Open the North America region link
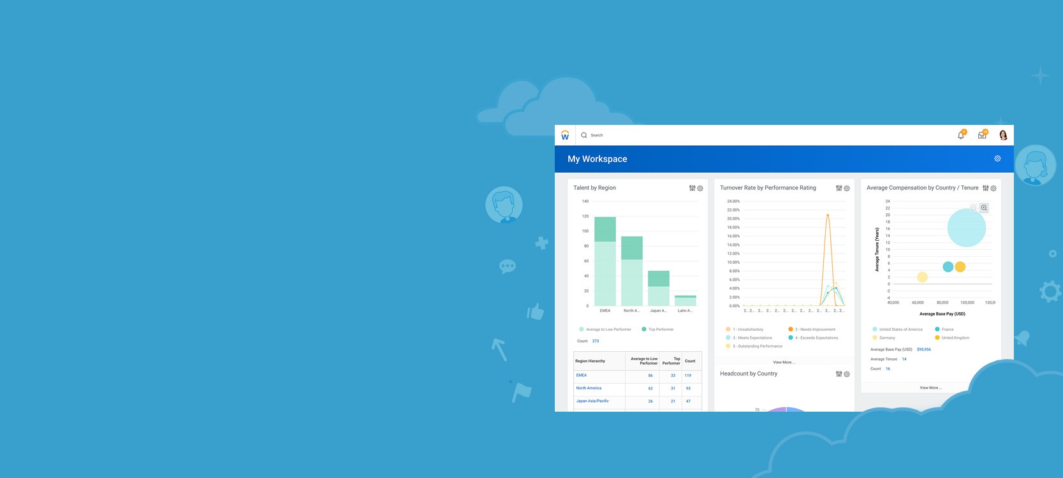This screenshot has width=1063, height=478. 589,388
